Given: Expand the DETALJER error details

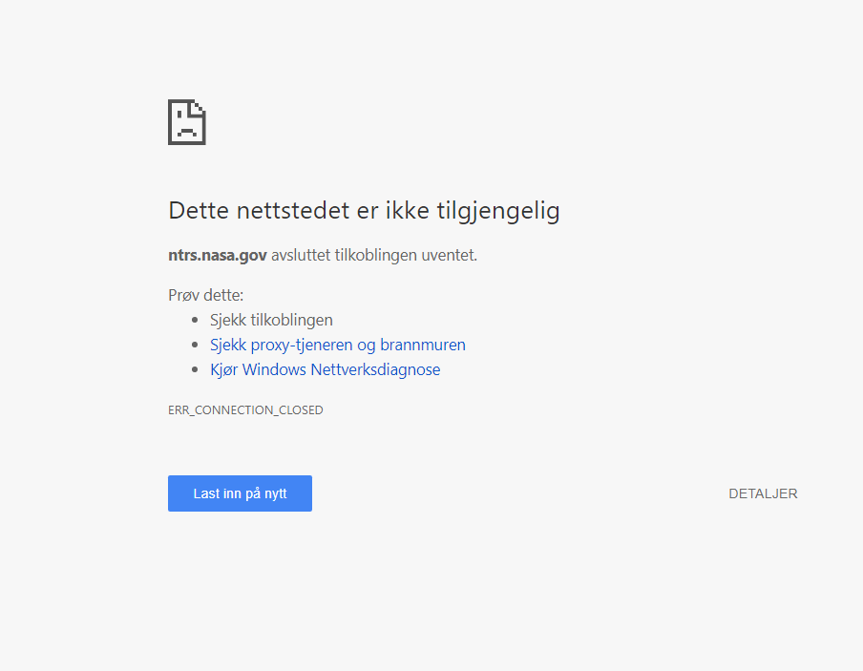Looking at the screenshot, I should tap(763, 493).
